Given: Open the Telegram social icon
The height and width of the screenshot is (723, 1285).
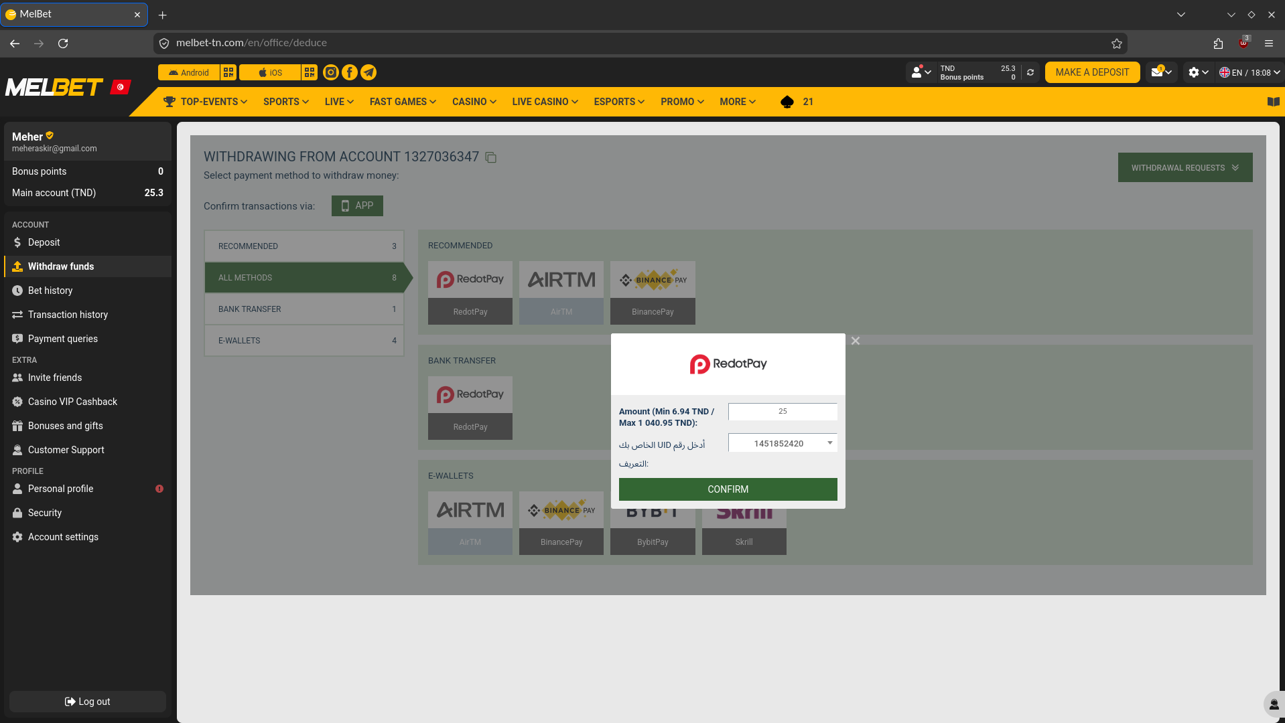Looking at the screenshot, I should tap(368, 72).
